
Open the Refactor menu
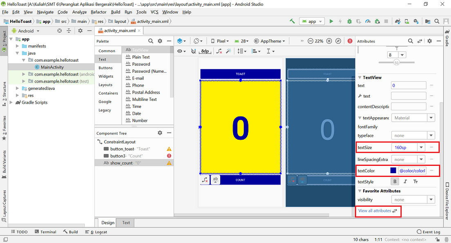99,12
